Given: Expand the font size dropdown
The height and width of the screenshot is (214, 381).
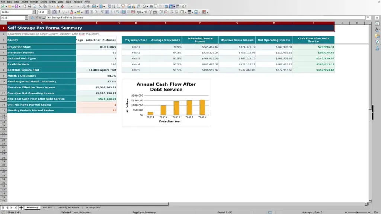Looking at the screenshot, I should pos(48,12).
